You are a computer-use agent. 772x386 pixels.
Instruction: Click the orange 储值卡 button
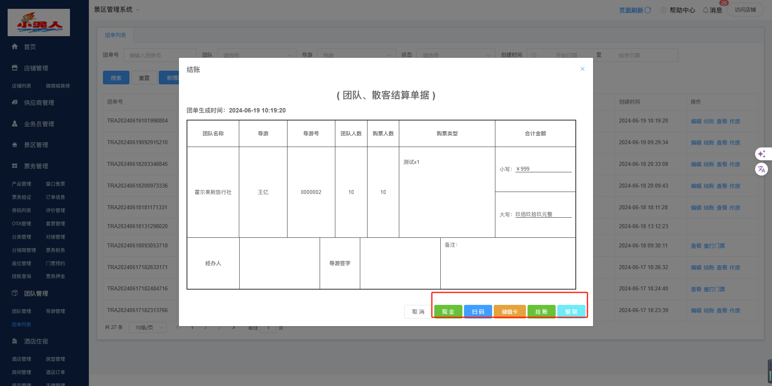(509, 312)
